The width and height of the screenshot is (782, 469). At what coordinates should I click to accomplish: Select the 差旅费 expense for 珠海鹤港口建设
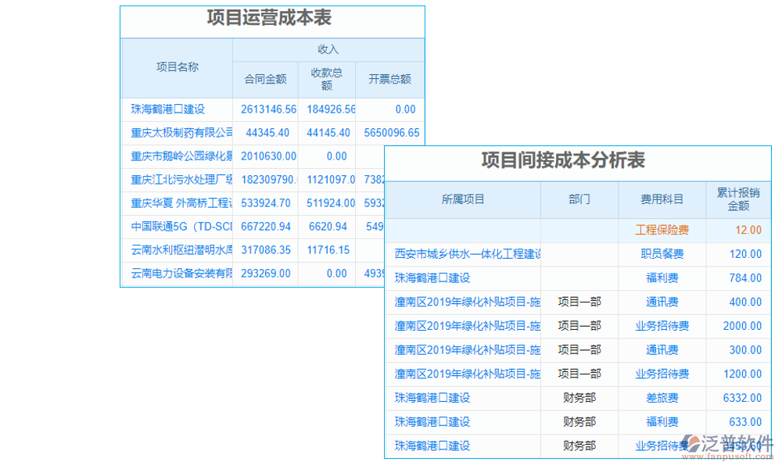click(662, 399)
